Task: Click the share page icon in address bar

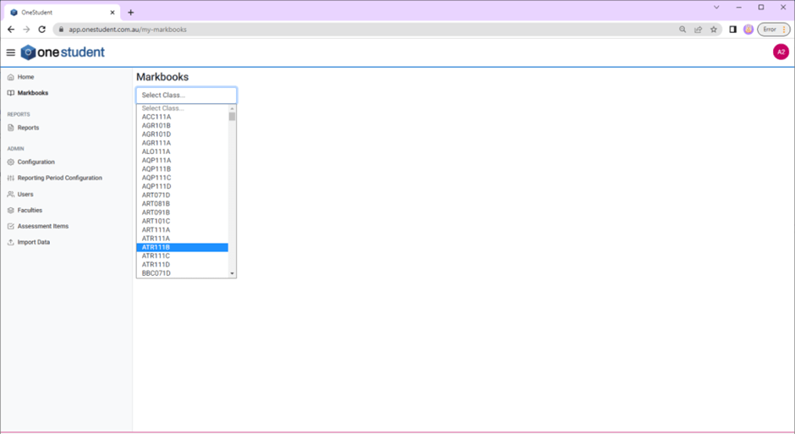Action: [698, 29]
